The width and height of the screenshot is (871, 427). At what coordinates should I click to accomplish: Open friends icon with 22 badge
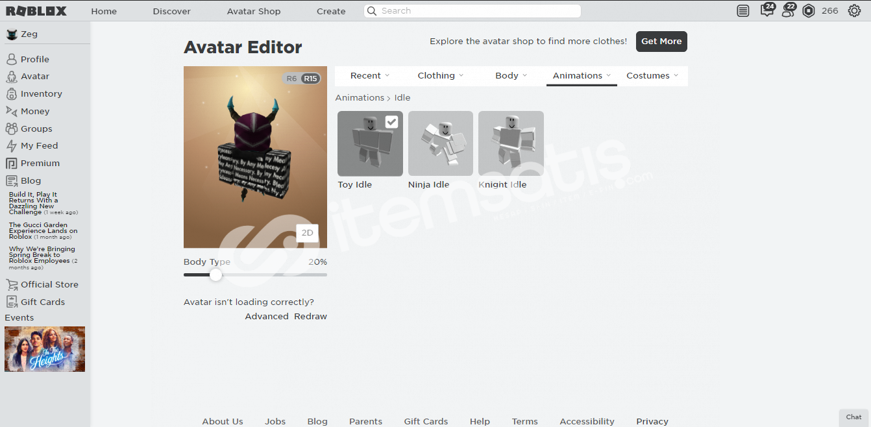(x=787, y=10)
